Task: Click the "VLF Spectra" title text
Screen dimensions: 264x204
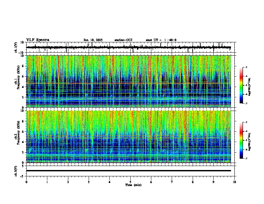Action: [38, 40]
